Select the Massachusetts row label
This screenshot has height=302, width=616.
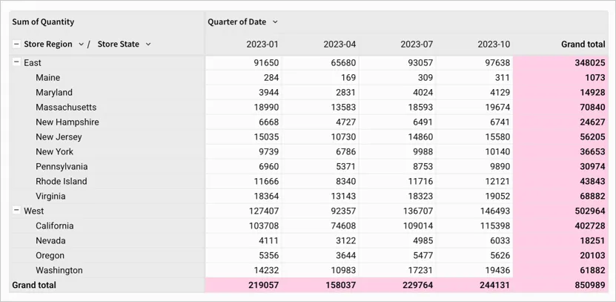click(x=66, y=107)
